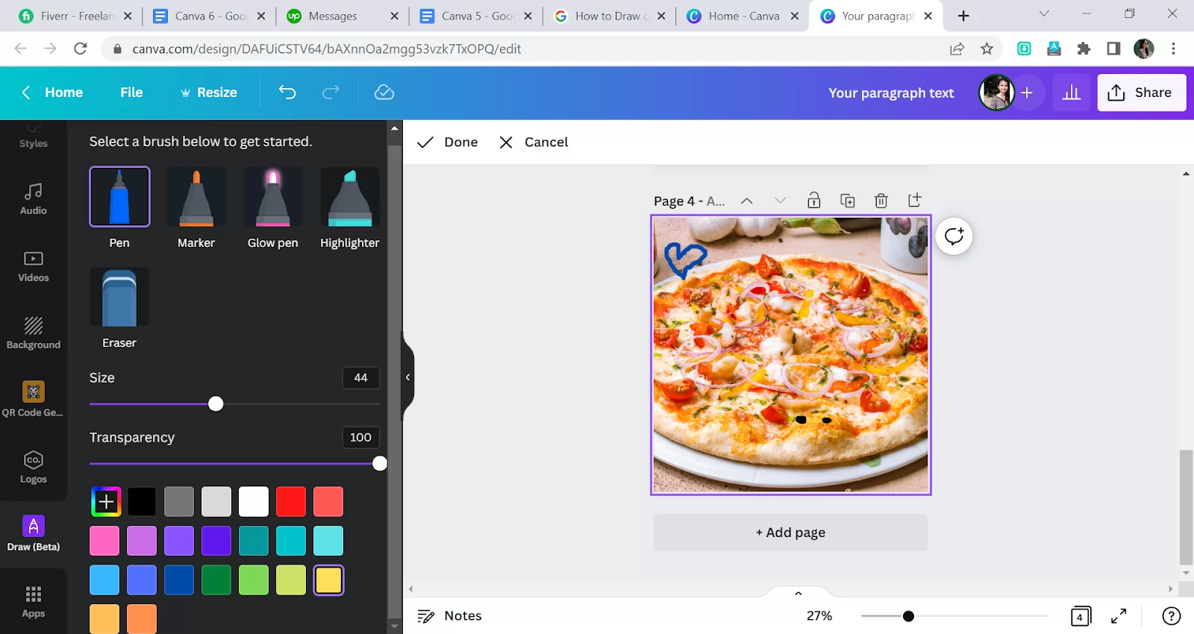1194x634 pixels.
Task: Enter fullscreen presentation mode
Action: coord(1119,616)
